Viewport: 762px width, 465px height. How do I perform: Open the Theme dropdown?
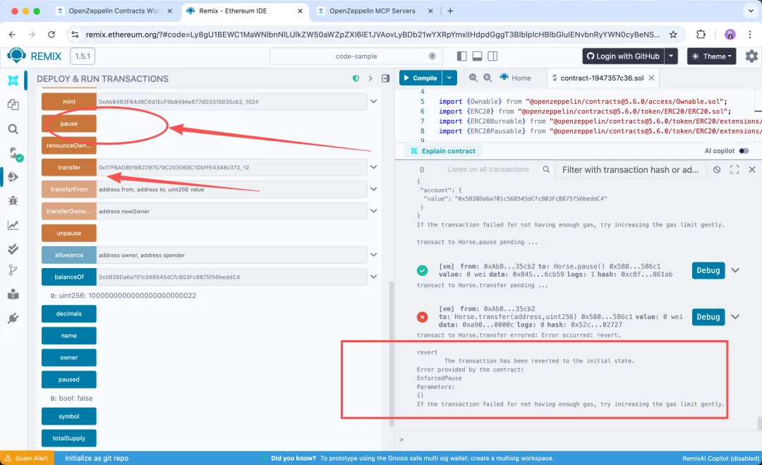pos(711,56)
